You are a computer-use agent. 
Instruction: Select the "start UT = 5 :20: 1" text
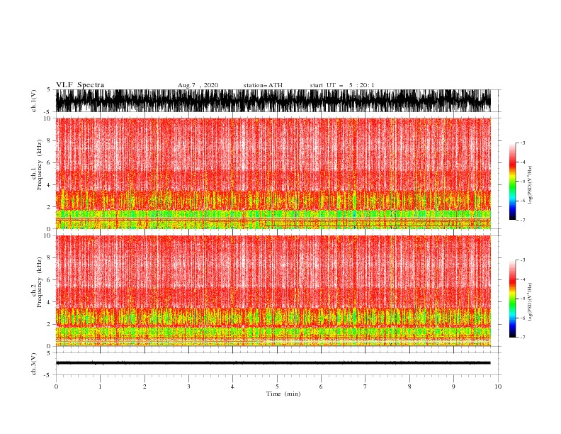342,85
